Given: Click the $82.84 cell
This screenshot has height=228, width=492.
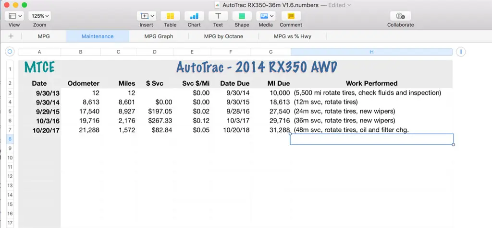Looking at the screenshot, I should [x=154, y=130].
